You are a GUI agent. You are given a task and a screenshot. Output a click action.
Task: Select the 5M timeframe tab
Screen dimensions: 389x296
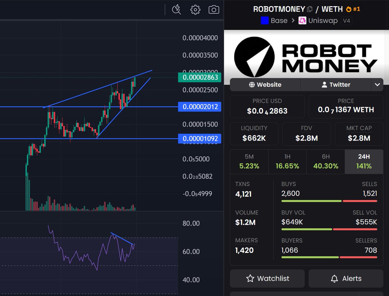tap(249, 162)
